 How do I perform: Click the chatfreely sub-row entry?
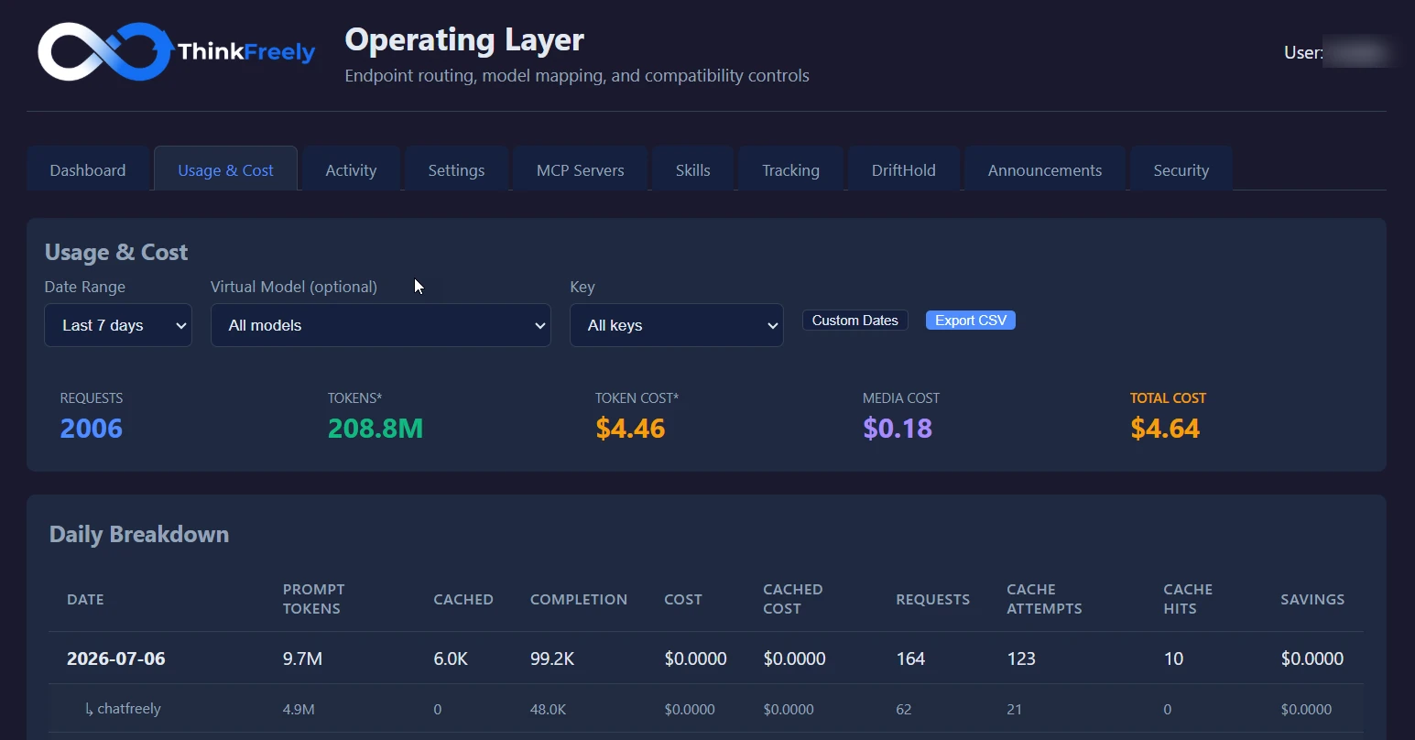point(123,709)
